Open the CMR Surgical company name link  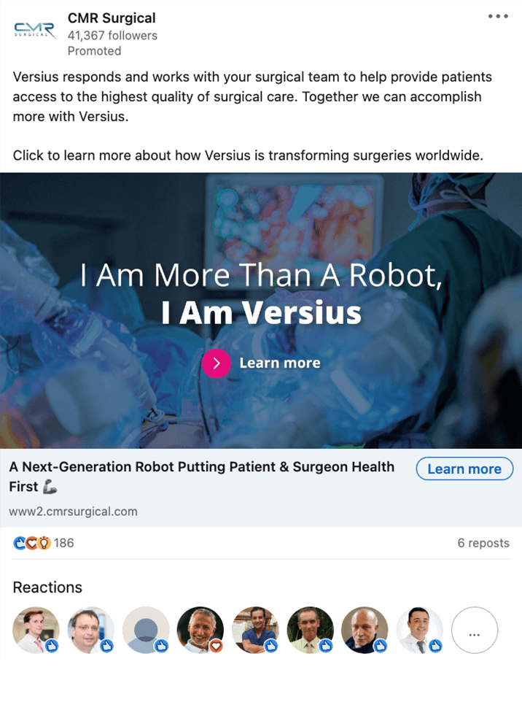coord(112,18)
